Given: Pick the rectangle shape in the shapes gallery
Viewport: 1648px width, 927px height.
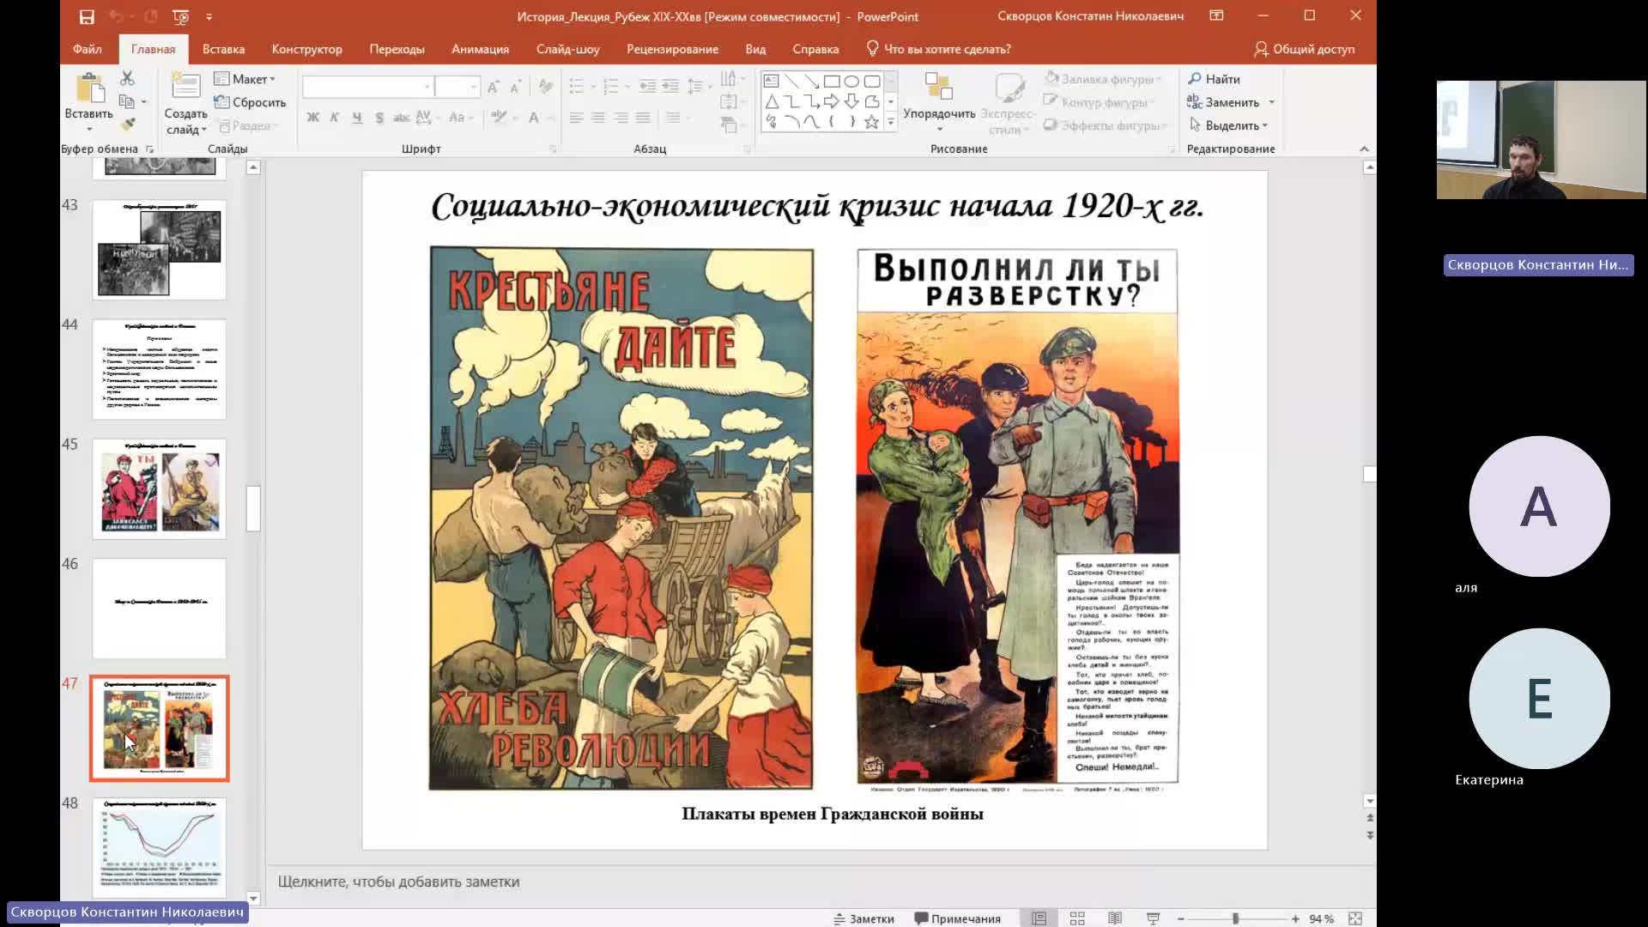Looking at the screenshot, I should click(x=831, y=81).
